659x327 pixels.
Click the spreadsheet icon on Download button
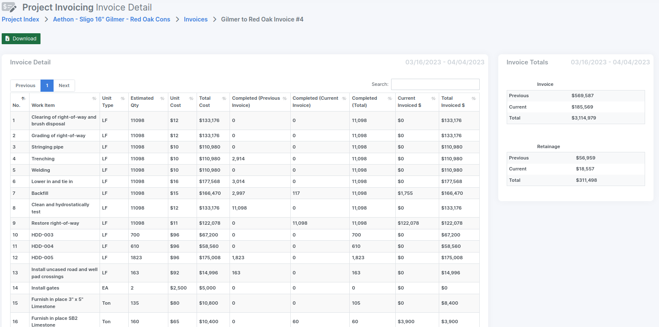point(7,39)
